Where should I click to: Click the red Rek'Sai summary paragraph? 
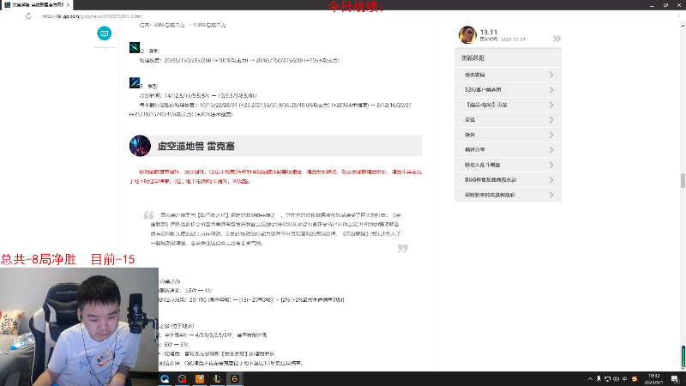(x=276, y=177)
